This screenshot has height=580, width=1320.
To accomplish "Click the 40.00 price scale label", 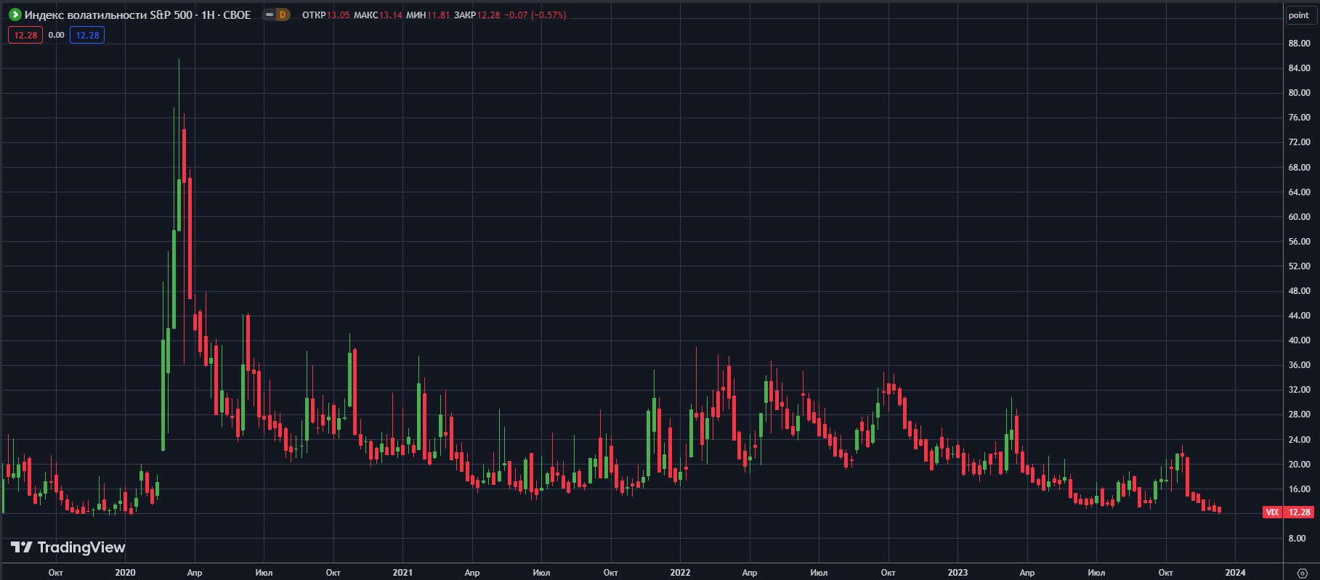I will point(1298,340).
